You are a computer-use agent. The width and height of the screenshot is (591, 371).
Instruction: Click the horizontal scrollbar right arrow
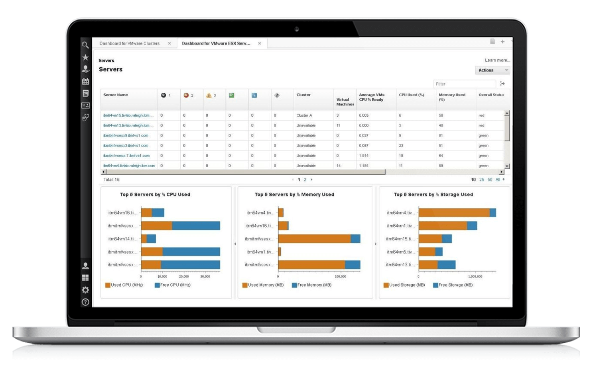tap(502, 172)
